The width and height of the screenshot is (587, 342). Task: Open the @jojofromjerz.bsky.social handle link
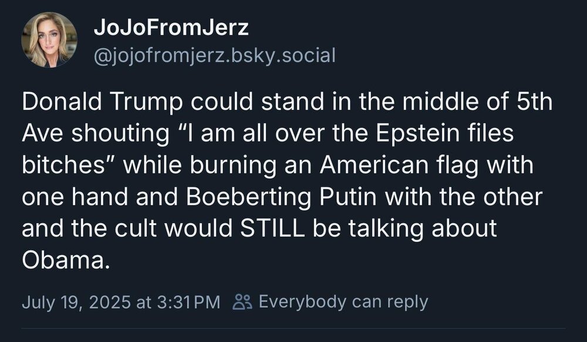(214, 56)
